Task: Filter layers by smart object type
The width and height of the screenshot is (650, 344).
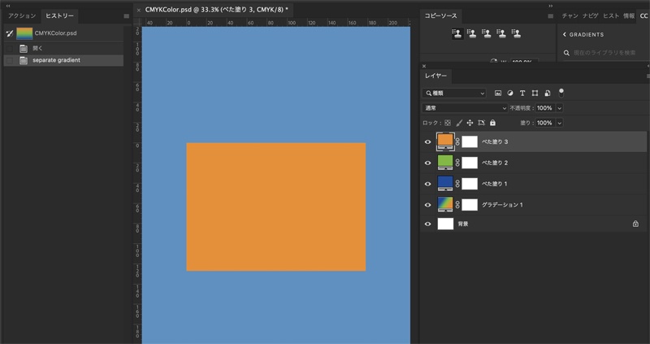Action: coord(547,94)
